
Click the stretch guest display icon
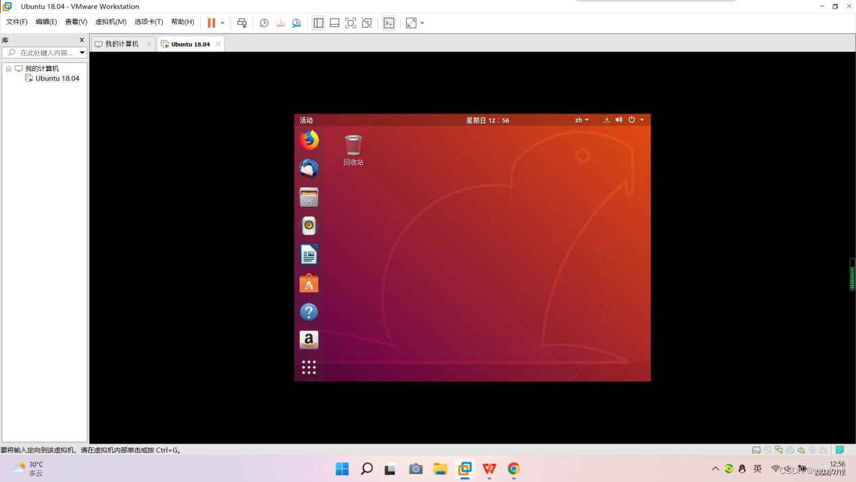coord(411,23)
